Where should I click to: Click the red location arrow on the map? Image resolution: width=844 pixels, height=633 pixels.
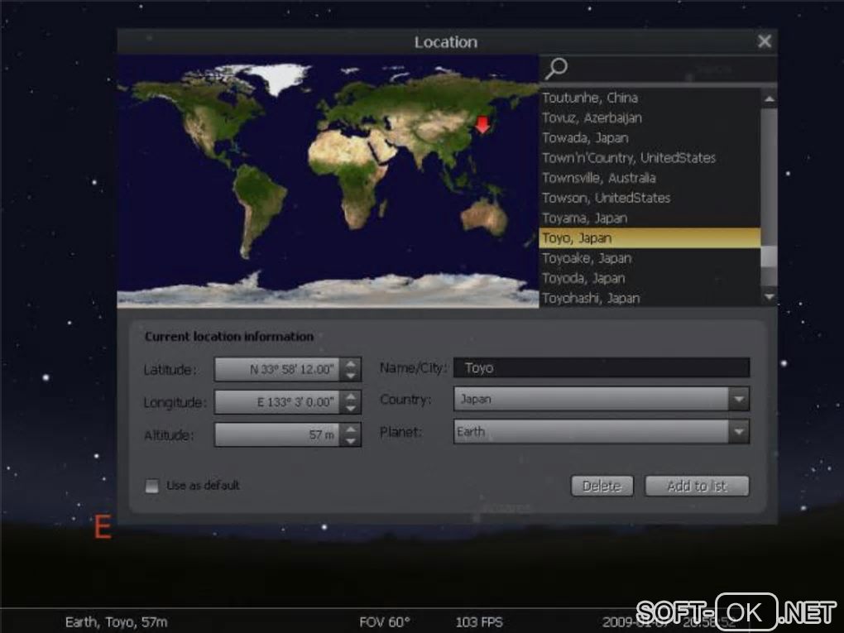[x=482, y=124]
